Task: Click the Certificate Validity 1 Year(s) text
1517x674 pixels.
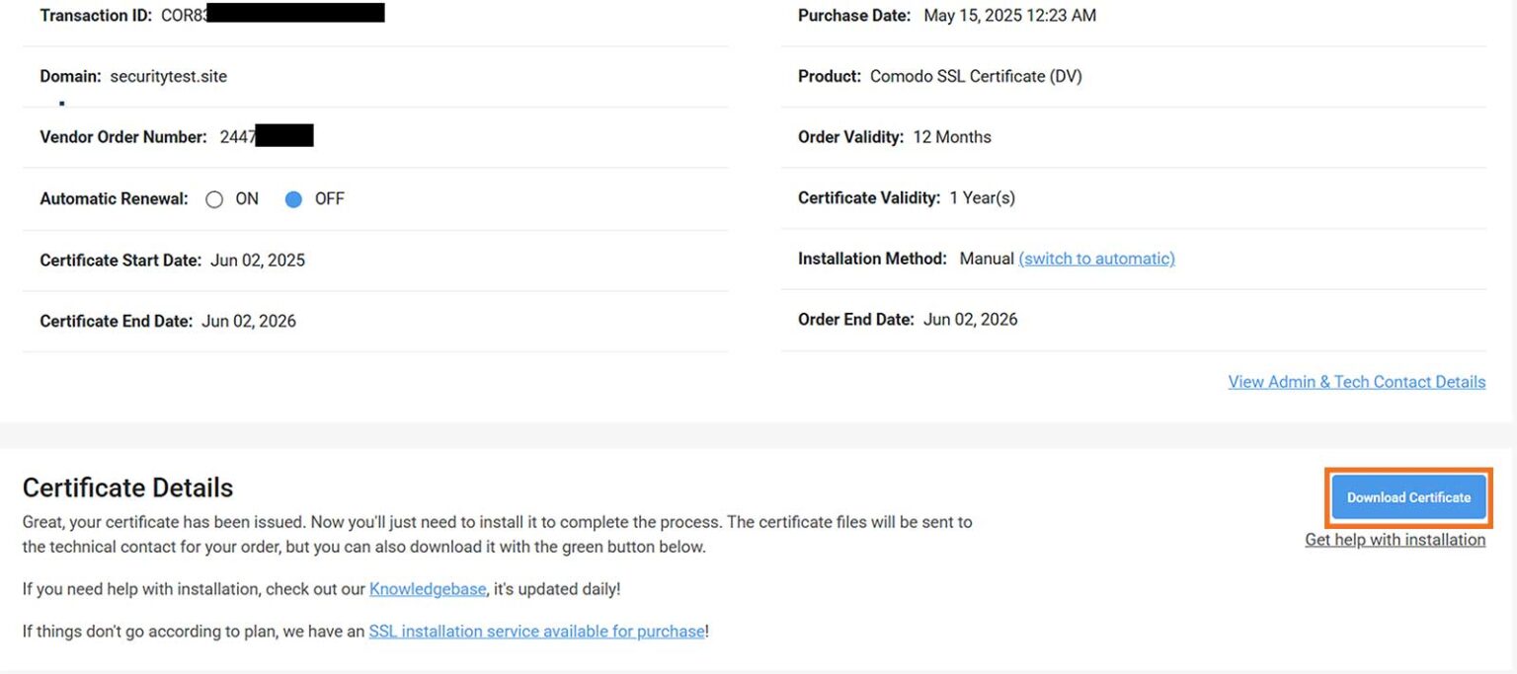Action: pyautogui.click(x=982, y=198)
